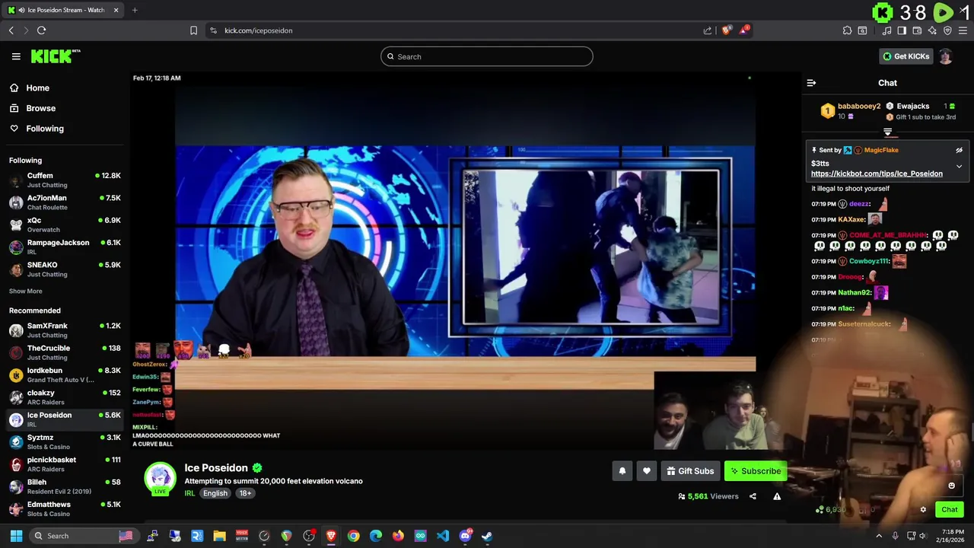Open Brave Leo AI icon
Image resolution: width=974 pixels, height=548 pixels.
coord(932,30)
